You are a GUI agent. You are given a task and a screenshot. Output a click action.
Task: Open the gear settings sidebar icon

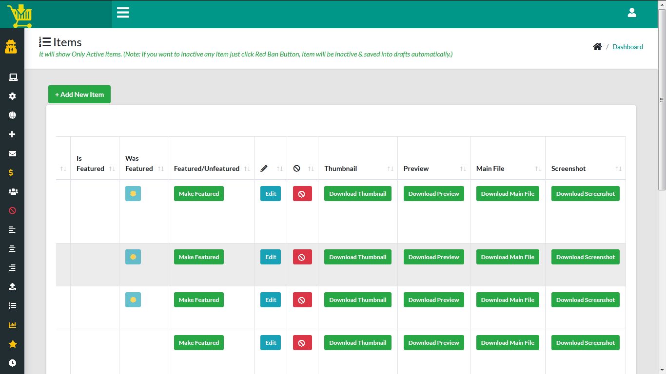pyautogui.click(x=13, y=96)
